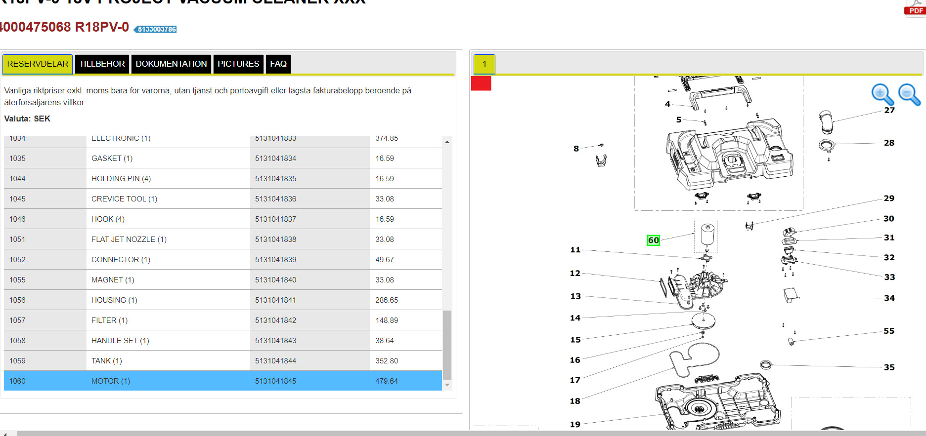Click the blue 5133003786 part number tag

pyautogui.click(x=156, y=29)
